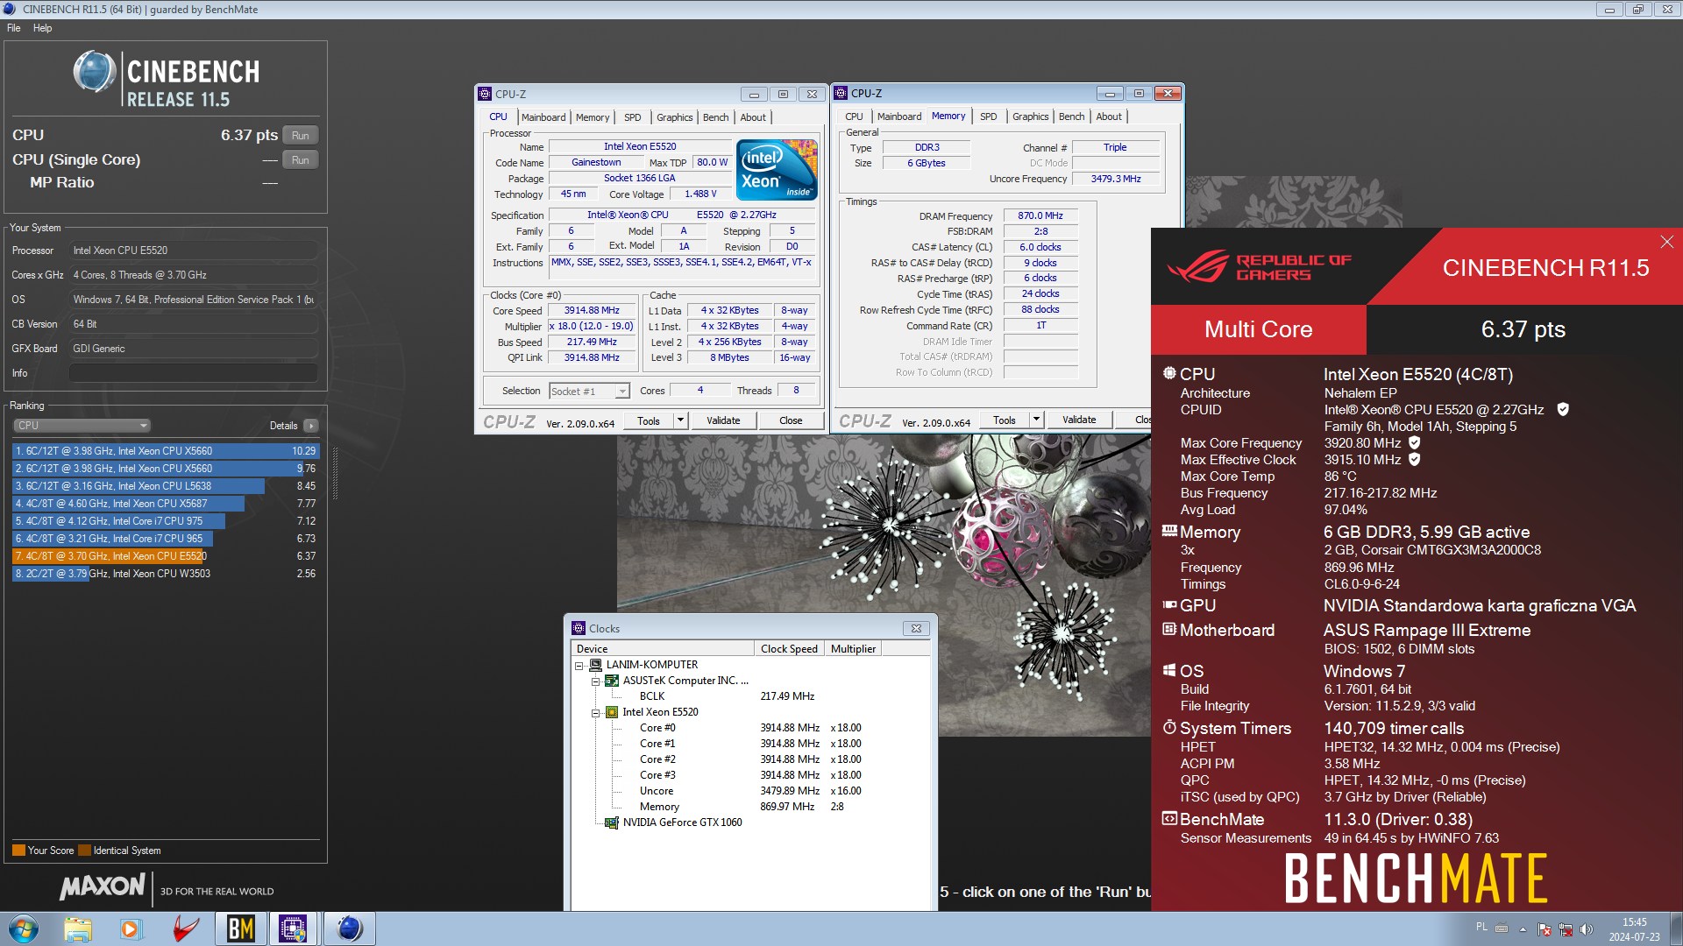This screenshot has height=946, width=1683.
Task: Select ranking entry Intel Core i7 CPU 975
Action: click(x=165, y=521)
